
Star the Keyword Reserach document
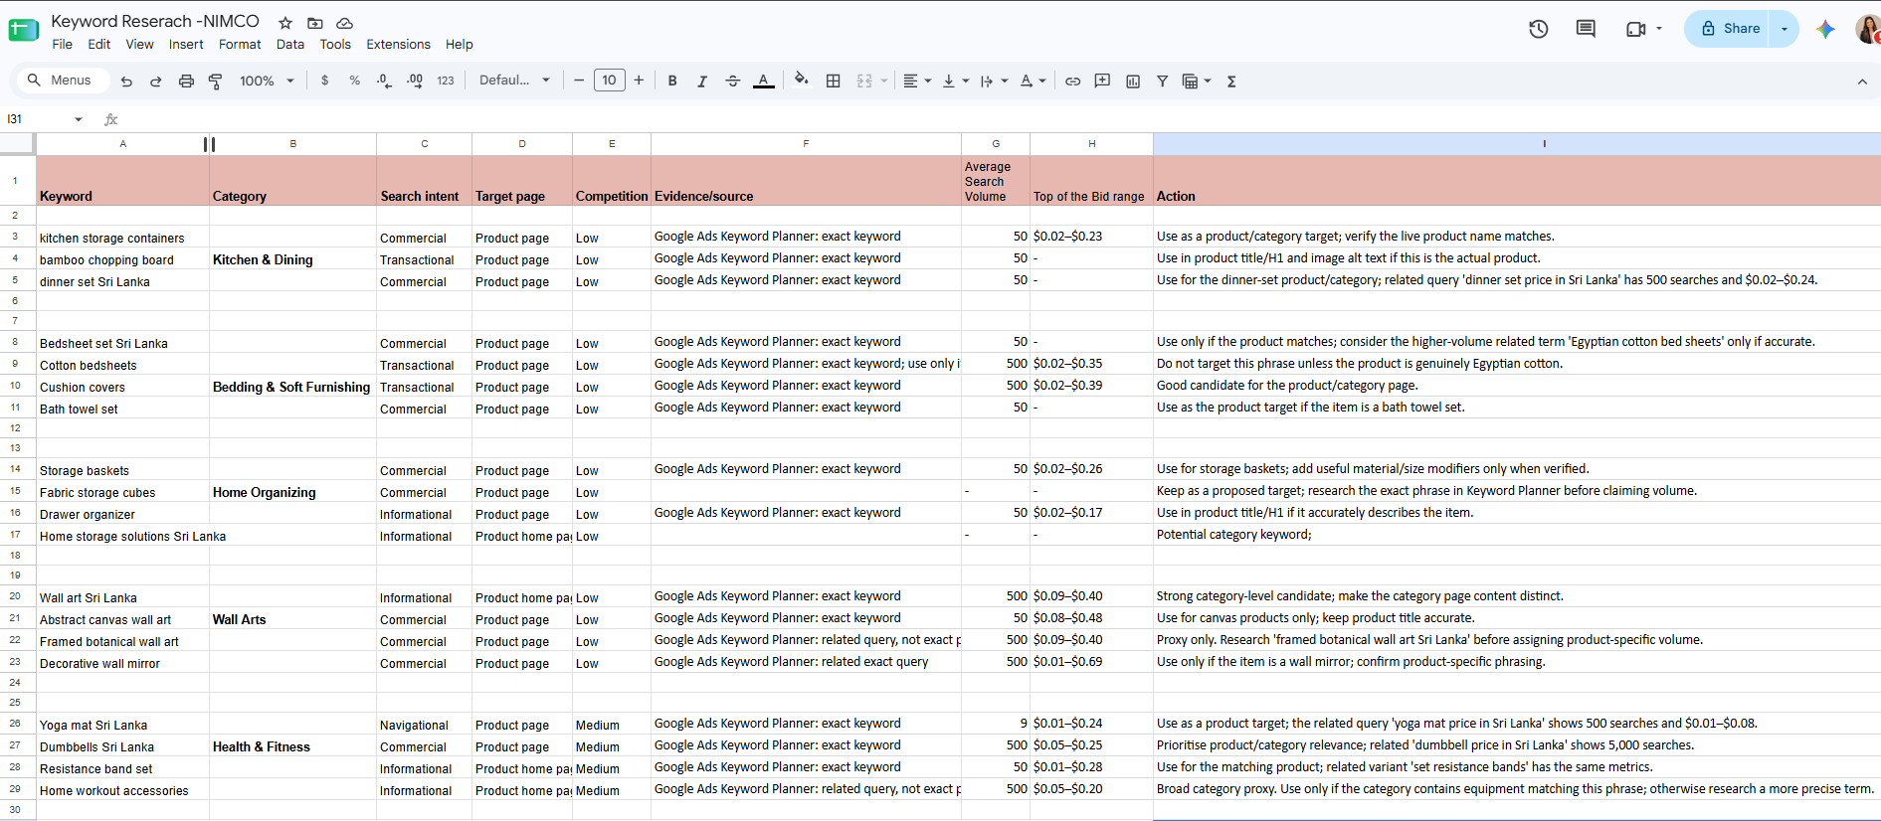tap(285, 23)
